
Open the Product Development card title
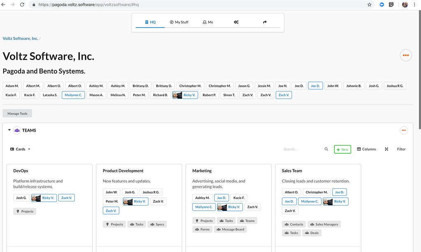click(123, 171)
